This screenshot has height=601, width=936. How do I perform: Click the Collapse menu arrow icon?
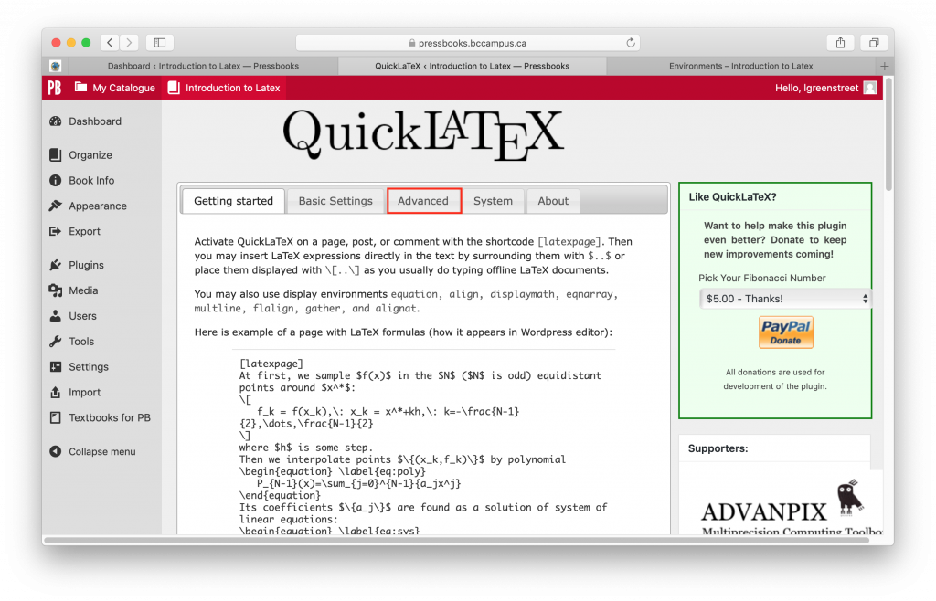point(56,451)
